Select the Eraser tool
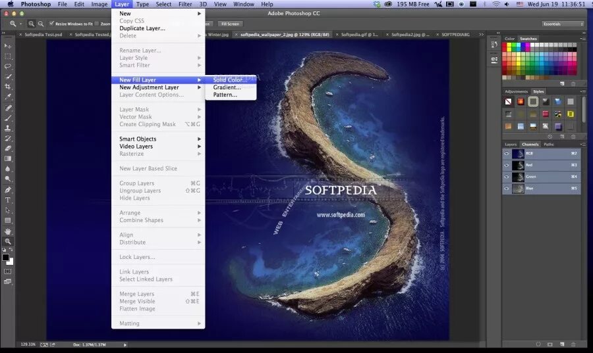Image resolution: width=593 pixels, height=353 pixels. 7,149
